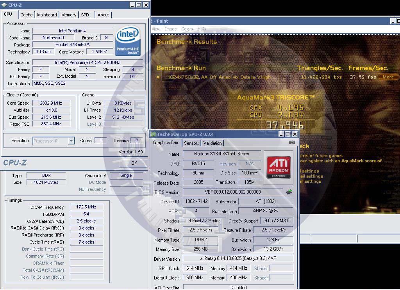The image size is (400, 290).
Task: Click the Intel Pentium 4 HT logo
Action: (x=128, y=41)
